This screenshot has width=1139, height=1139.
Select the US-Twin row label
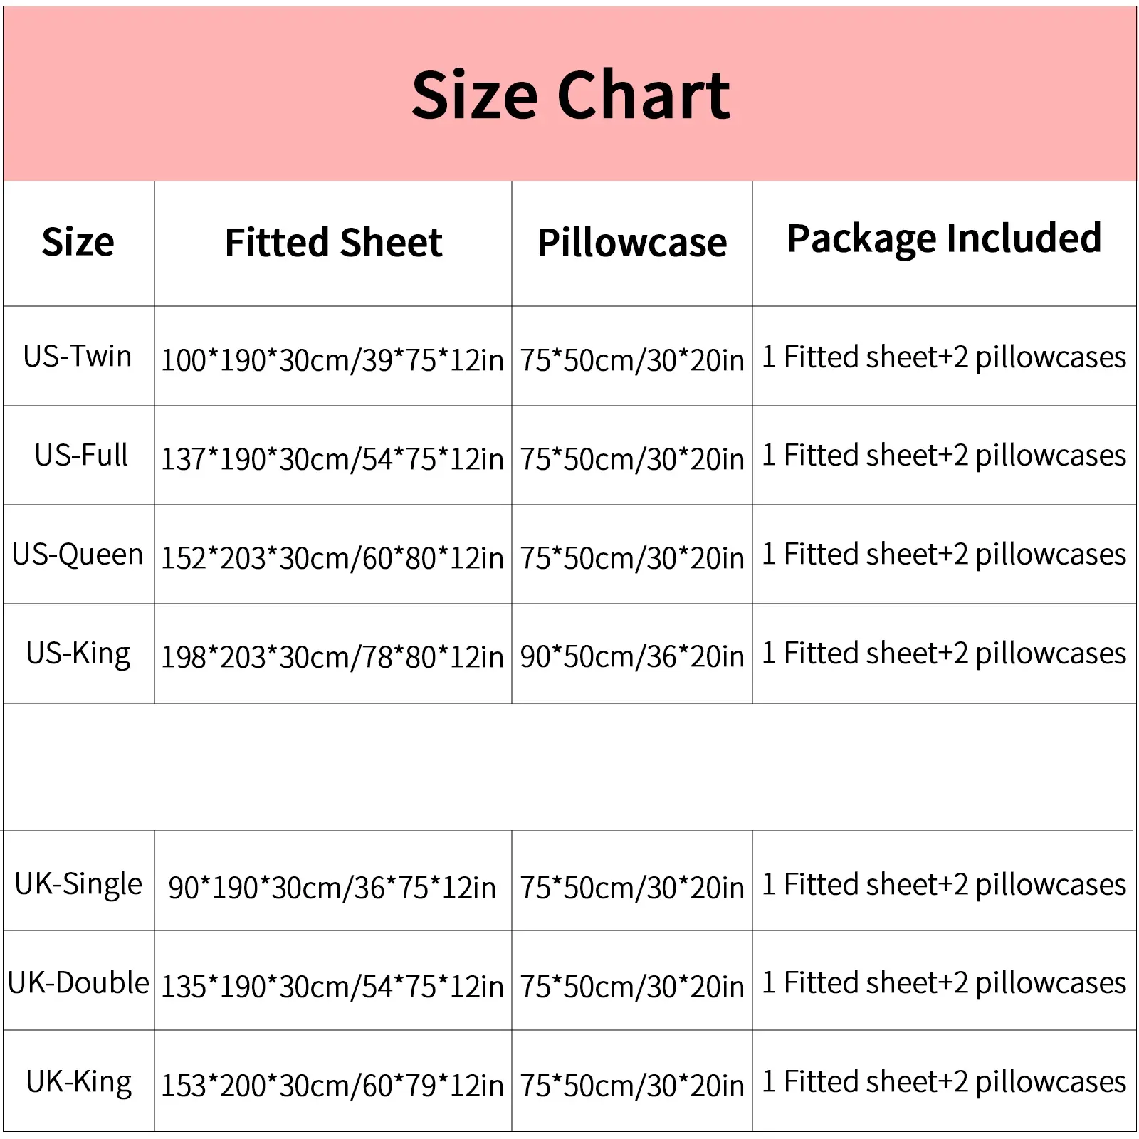click(x=78, y=356)
